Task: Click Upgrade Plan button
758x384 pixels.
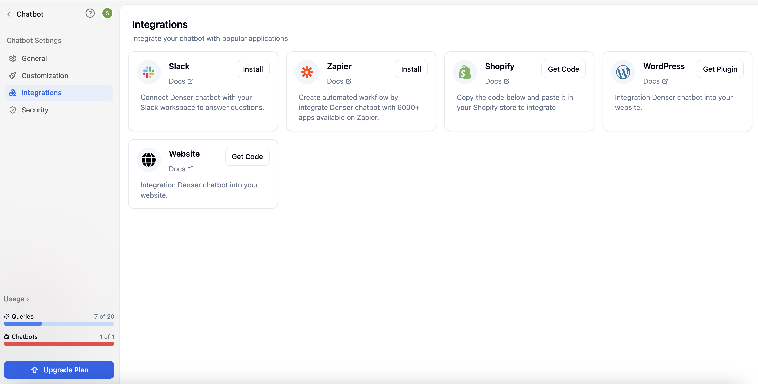Action: click(59, 370)
